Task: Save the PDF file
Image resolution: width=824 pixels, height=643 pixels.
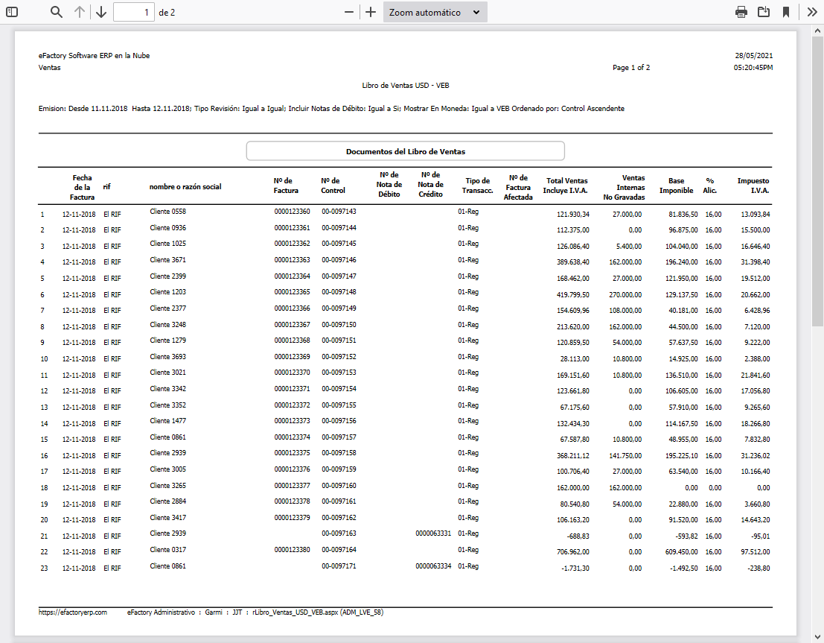Action: point(764,12)
